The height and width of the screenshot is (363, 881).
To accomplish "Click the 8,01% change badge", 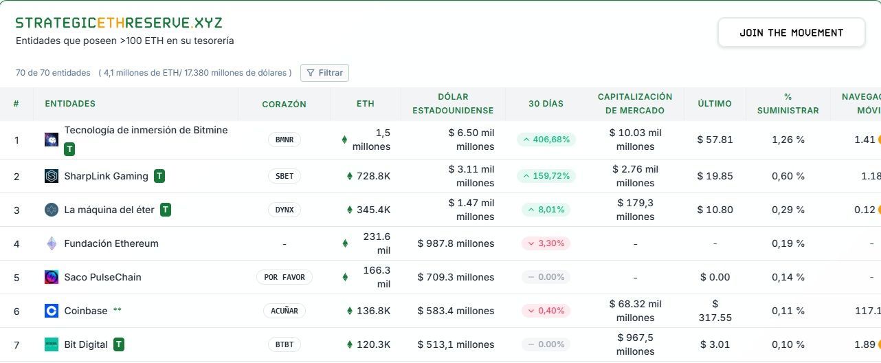I will click(x=546, y=210).
